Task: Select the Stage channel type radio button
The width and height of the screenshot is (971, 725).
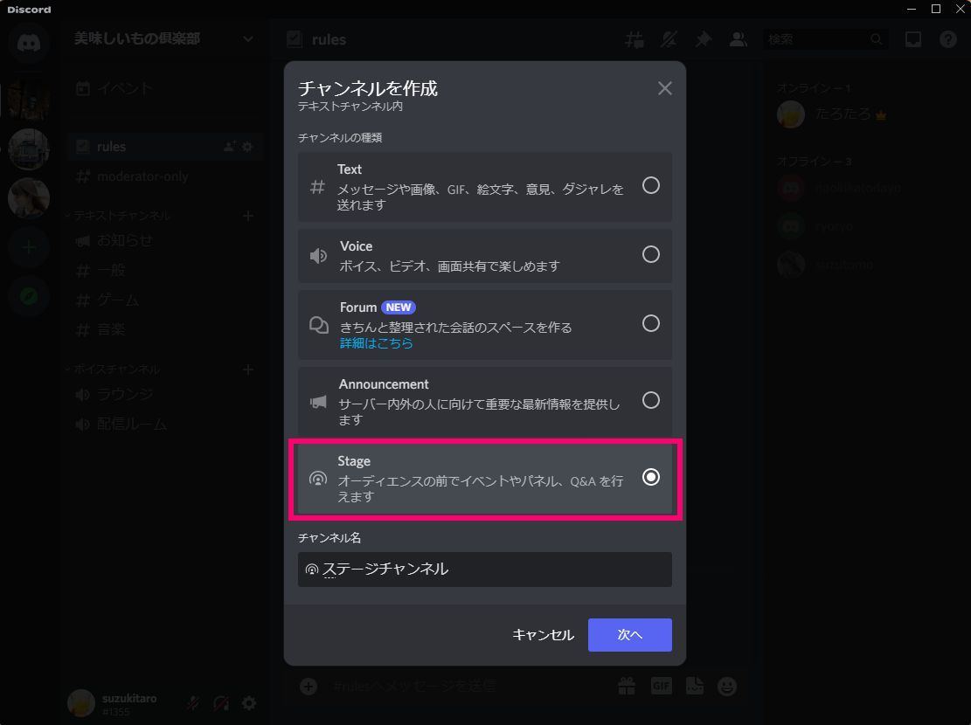Action: click(x=651, y=477)
